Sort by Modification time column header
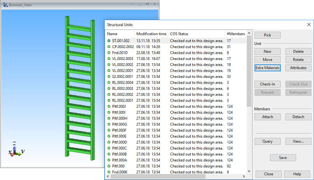314x180 pixels. (151, 34)
